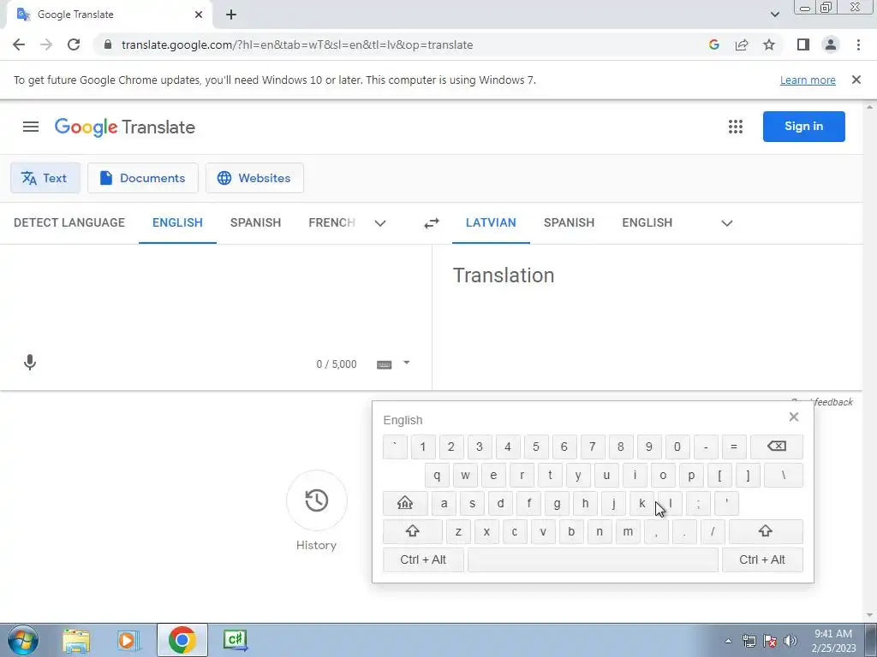Toggle left Ctrl + Alt key

(x=423, y=559)
